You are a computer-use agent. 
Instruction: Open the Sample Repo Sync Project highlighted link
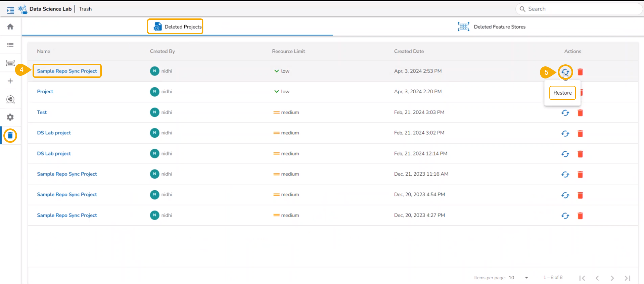(x=67, y=71)
